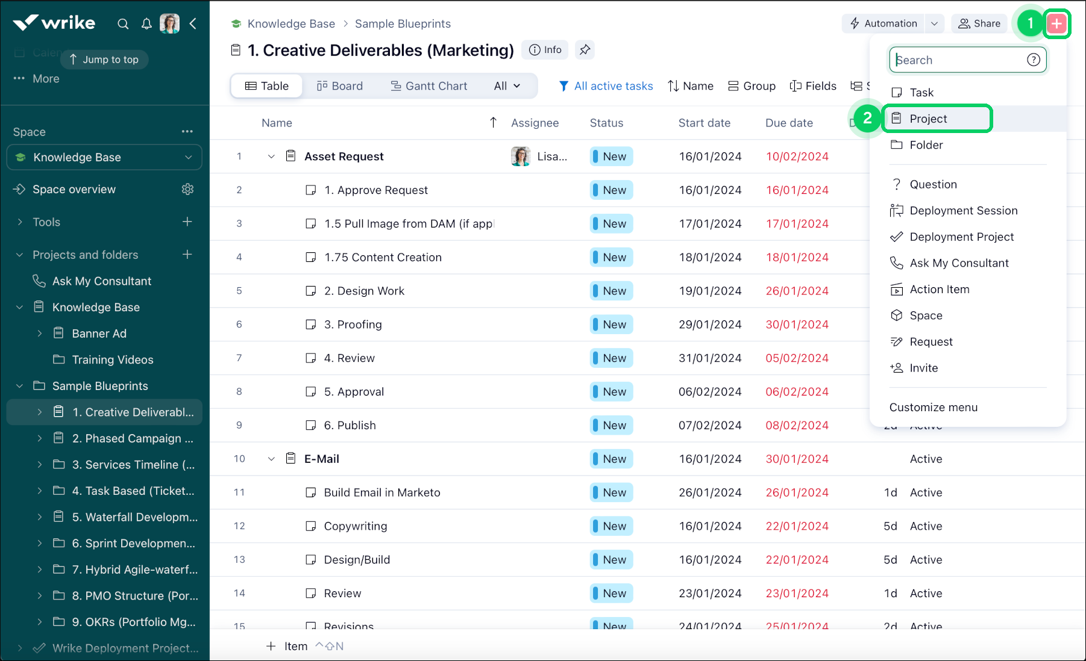
Task: Click the search magnifier icon in sidebar
Action: pyautogui.click(x=123, y=24)
